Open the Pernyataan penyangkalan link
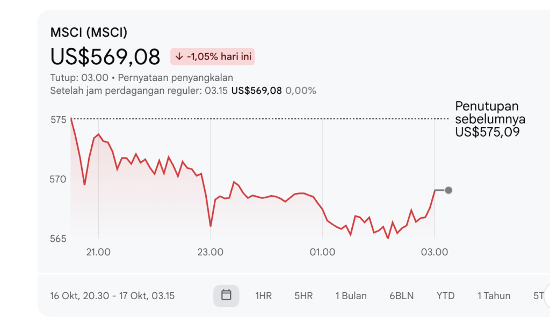The width and height of the screenshot is (550, 327). tap(176, 78)
